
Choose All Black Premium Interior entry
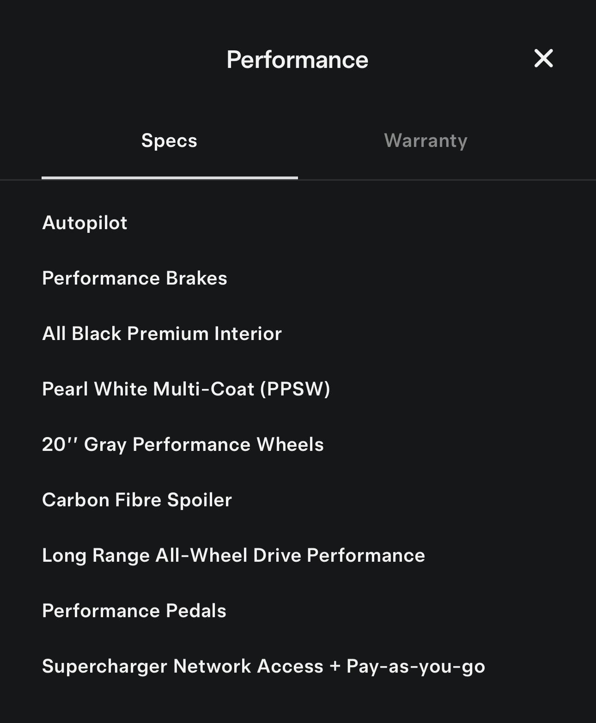click(x=162, y=334)
